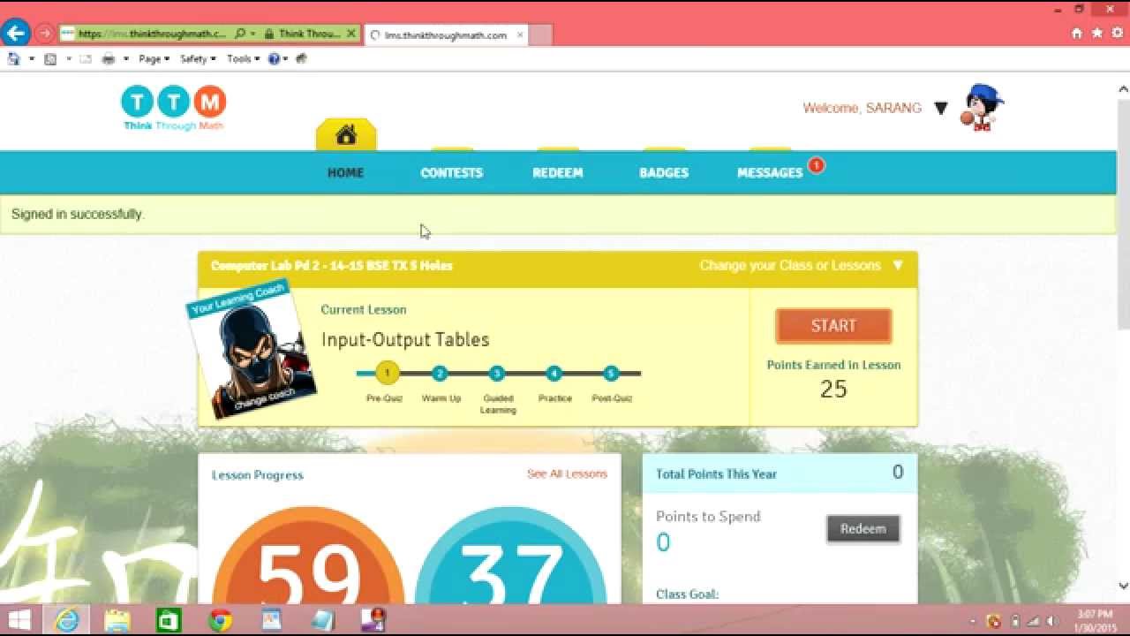Click the page scrollbar down arrow

(1123, 586)
